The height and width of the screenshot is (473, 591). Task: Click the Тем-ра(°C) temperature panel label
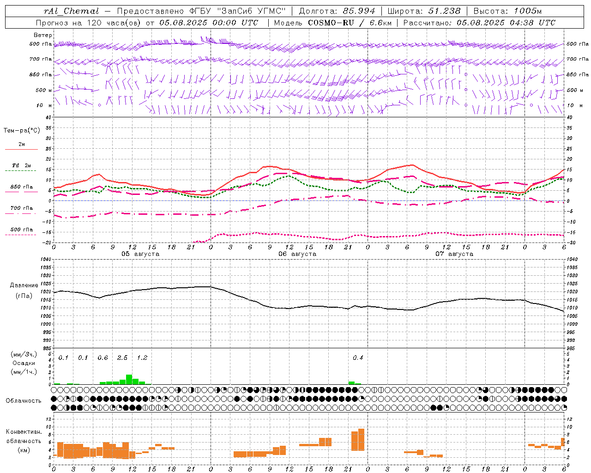tap(22, 131)
